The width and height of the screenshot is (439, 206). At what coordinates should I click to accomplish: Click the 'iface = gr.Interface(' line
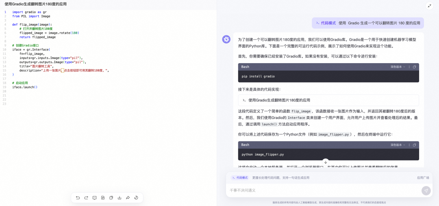pyautogui.click(x=31, y=50)
